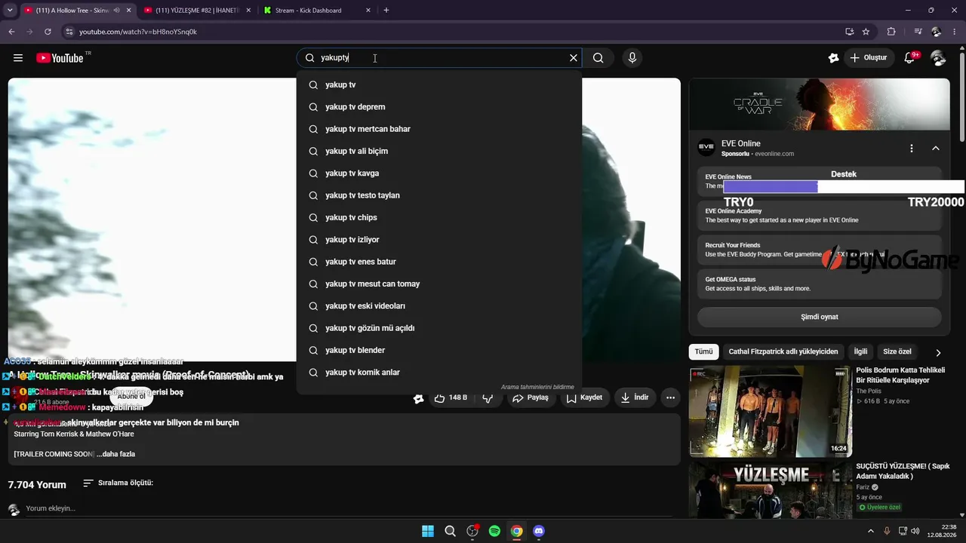Open the Sıralama ölçütü sort dropdown
Image resolution: width=966 pixels, height=543 pixels.
click(x=118, y=483)
